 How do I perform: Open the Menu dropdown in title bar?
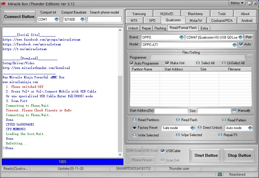point(237,3)
